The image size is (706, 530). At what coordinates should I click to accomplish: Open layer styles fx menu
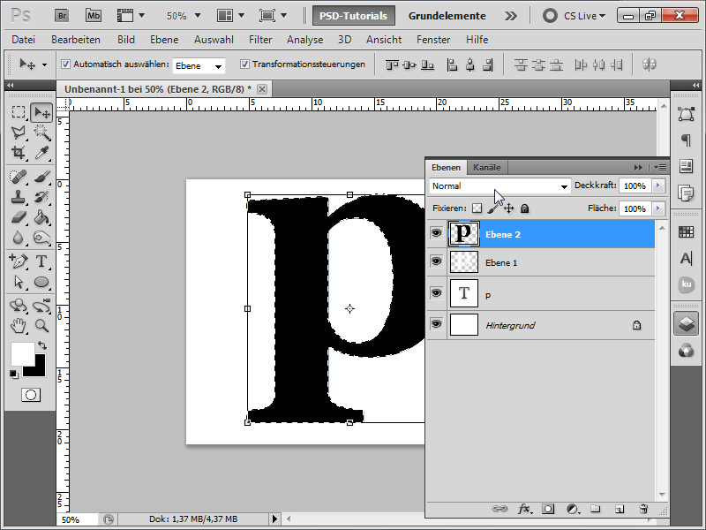[524, 509]
